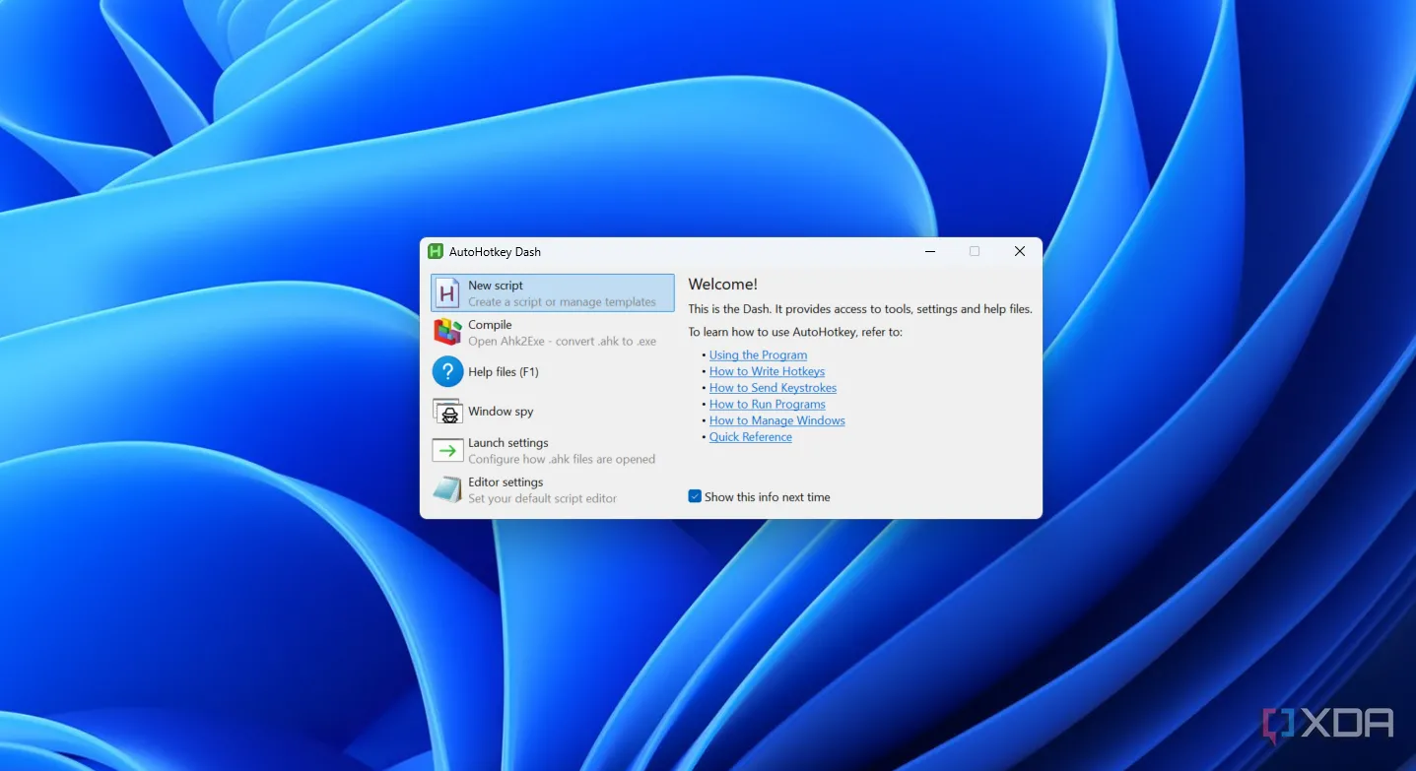1416x771 pixels.
Task: Visit the 'How to Run Programs' link
Action: click(767, 405)
